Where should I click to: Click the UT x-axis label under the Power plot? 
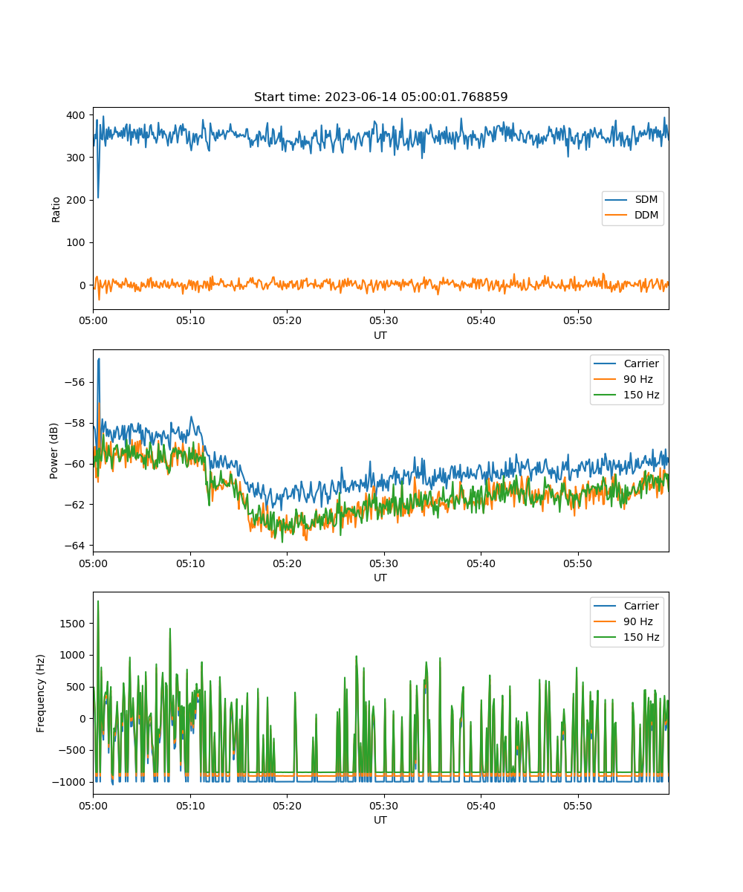(380, 578)
